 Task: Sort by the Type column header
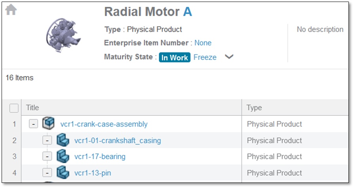[254, 108]
